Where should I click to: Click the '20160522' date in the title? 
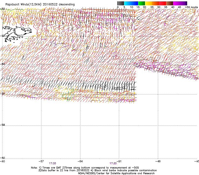[50, 4]
